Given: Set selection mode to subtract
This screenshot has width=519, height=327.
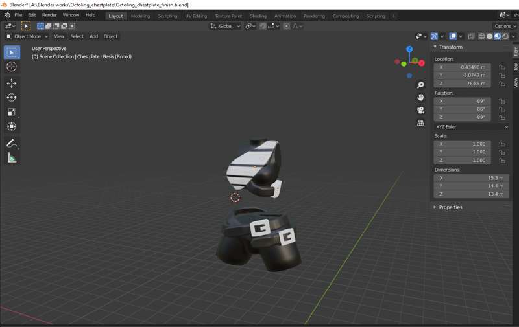Looking at the screenshot, I should click(x=56, y=26).
